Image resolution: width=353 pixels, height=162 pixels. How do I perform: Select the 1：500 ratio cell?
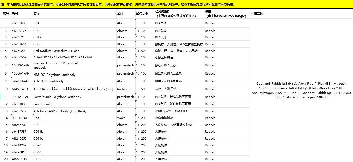pos(145,51)
